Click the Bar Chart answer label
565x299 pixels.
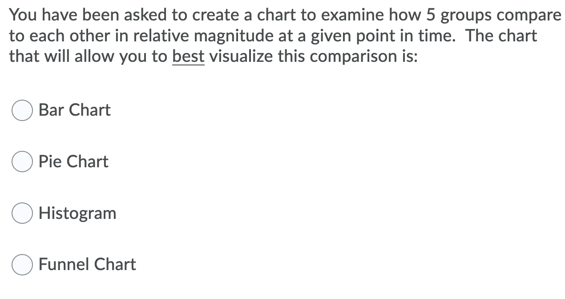[74, 110]
